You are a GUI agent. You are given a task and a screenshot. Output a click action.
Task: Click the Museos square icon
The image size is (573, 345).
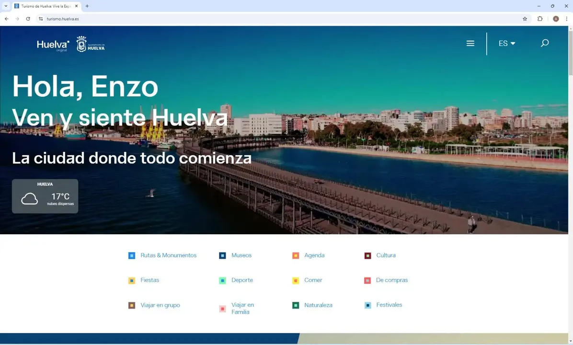click(222, 255)
